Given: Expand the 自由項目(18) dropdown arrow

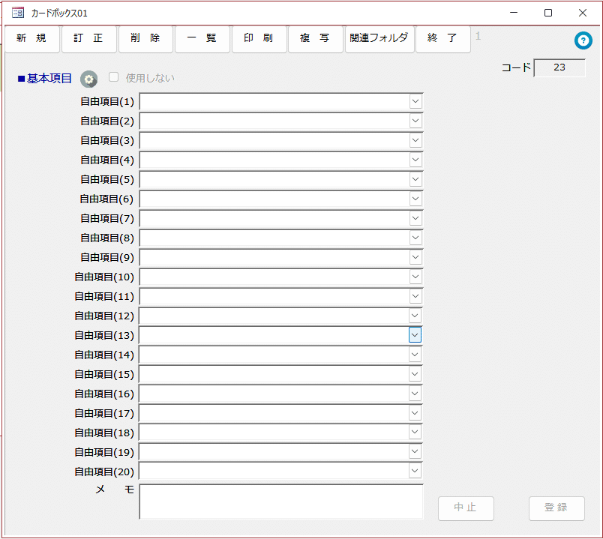Looking at the screenshot, I should [415, 432].
